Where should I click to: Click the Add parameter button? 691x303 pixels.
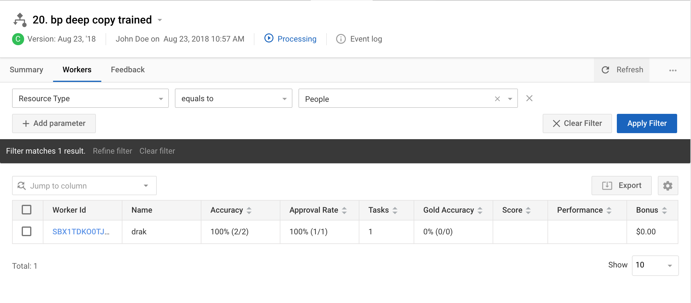pyautogui.click(x=54, y=123)
